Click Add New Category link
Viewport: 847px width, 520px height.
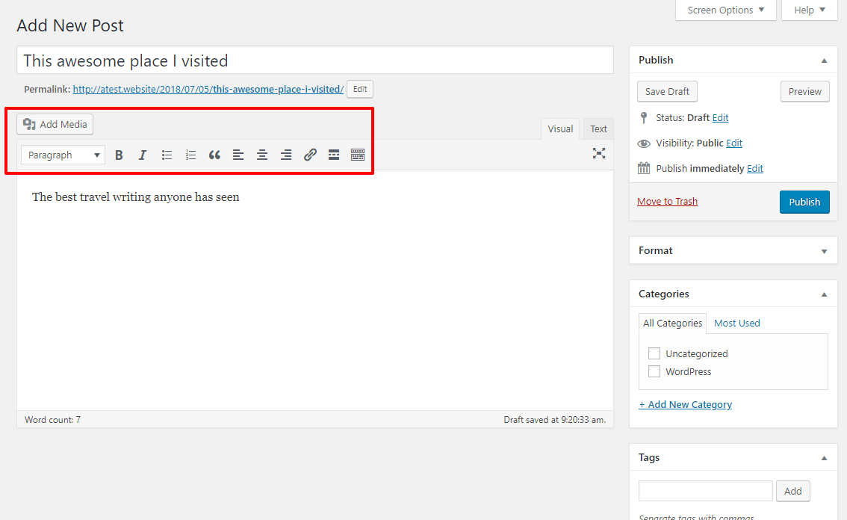pyautogui.click(x=686, y=404)
